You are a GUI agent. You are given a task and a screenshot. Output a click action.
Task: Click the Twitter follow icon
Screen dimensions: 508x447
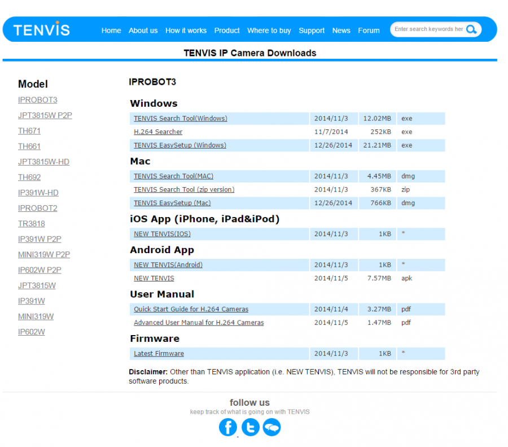coord(250,427)
